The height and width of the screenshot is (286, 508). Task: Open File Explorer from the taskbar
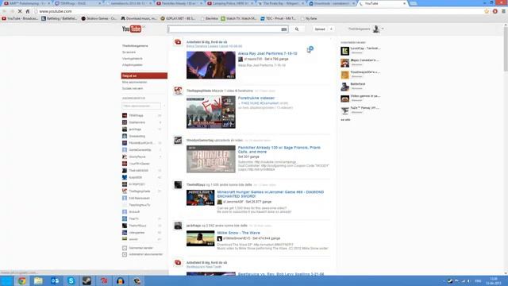[38, 280]
